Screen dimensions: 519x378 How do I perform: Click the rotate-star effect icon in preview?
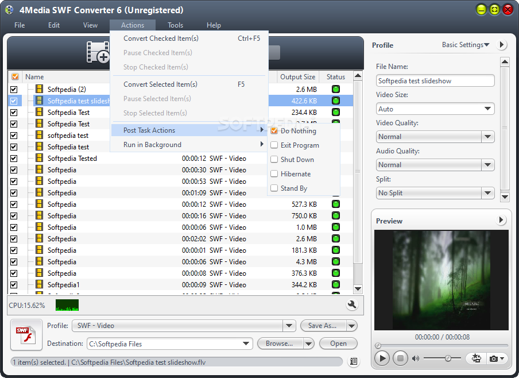point(477,358)
